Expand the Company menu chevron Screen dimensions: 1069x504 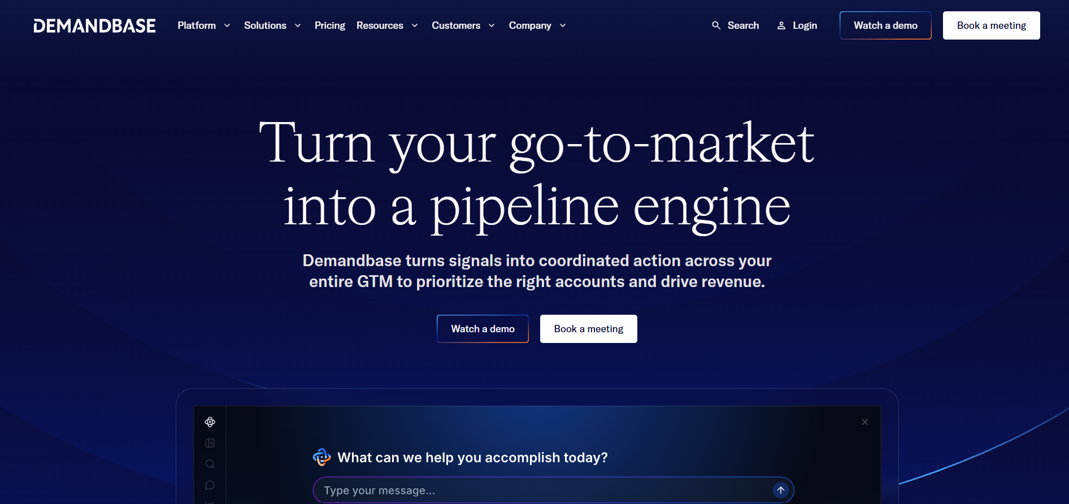[563, 25]
